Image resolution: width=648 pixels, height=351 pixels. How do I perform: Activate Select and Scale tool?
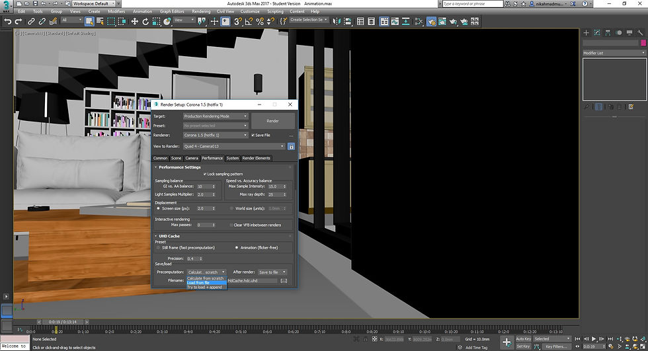(156, 21)
